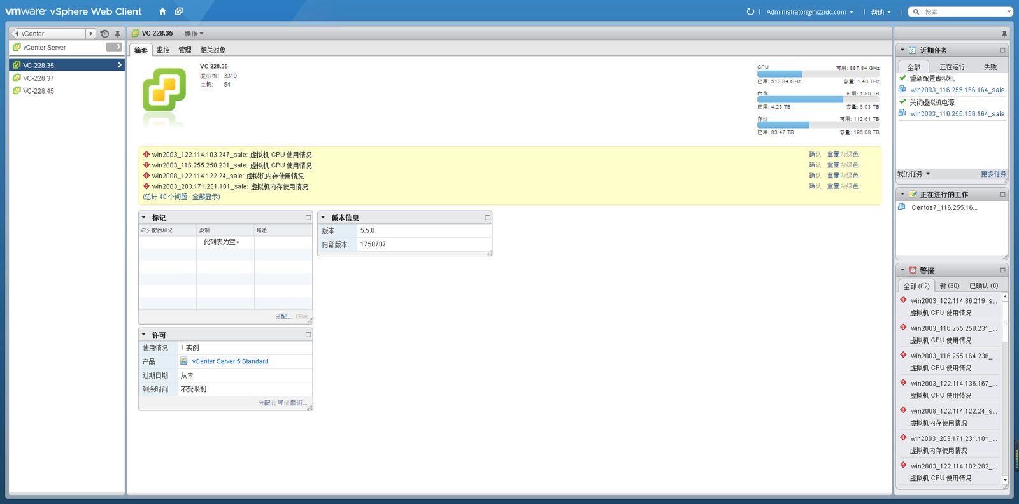1019x504 pixels.
Task: Maximize the 版本信息 portlet
Action: tap(488, 218)
